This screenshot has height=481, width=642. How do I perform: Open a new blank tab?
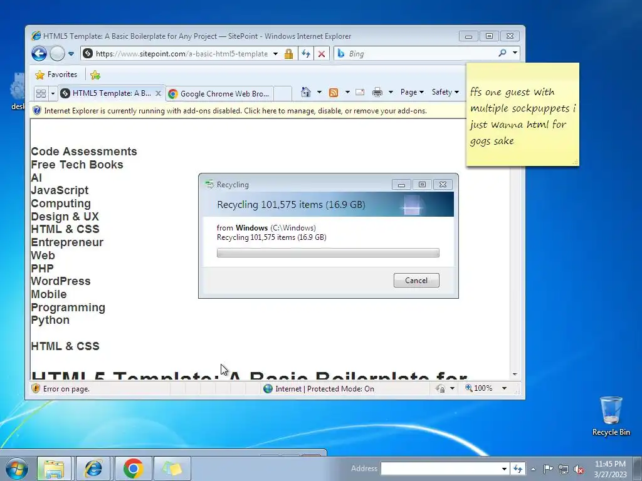pyautogui.click(x=283, y=94)
